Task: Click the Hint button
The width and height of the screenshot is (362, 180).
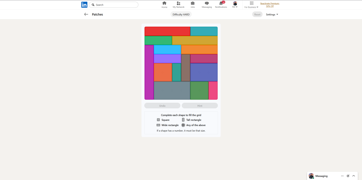Action: (200, 106)
